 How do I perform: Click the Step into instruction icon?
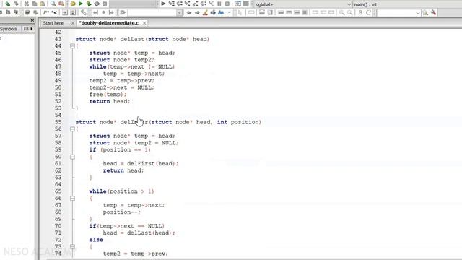[x=212, y=4]
